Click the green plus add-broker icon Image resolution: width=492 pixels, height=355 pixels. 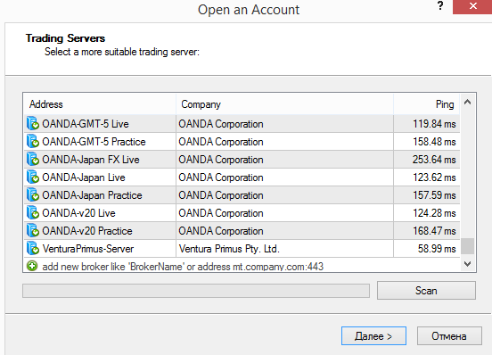coord(32,266)
